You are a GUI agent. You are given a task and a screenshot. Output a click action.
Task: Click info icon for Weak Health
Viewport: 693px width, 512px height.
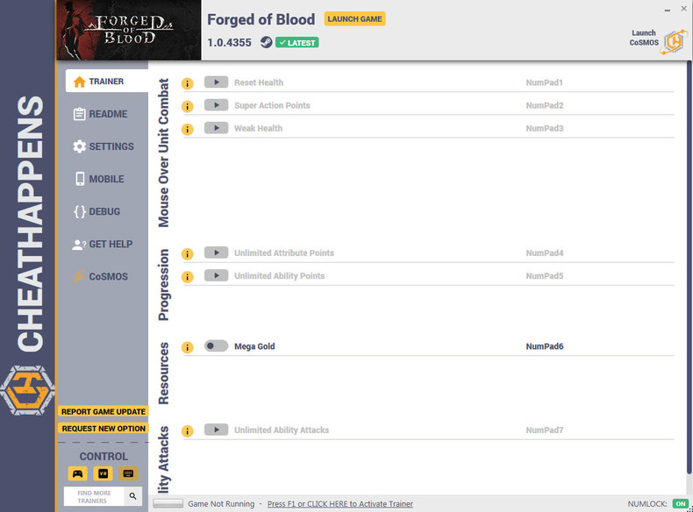pos(188,130)
